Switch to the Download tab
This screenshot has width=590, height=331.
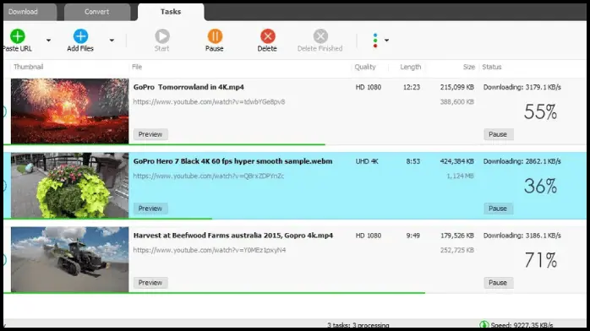click(x=30, y=12)
